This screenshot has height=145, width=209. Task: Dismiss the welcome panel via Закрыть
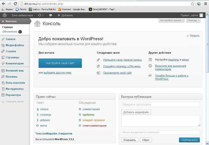(x=193, y=36)
